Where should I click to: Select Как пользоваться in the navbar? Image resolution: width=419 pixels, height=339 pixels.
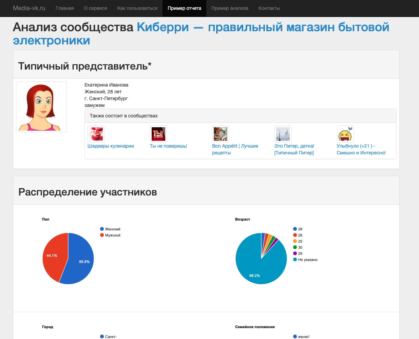(137, 8)
